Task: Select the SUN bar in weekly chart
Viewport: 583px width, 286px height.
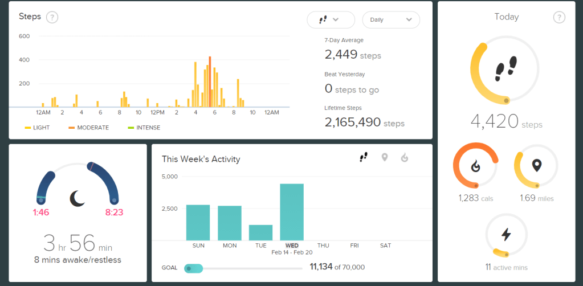Action: tap(198, 222)
